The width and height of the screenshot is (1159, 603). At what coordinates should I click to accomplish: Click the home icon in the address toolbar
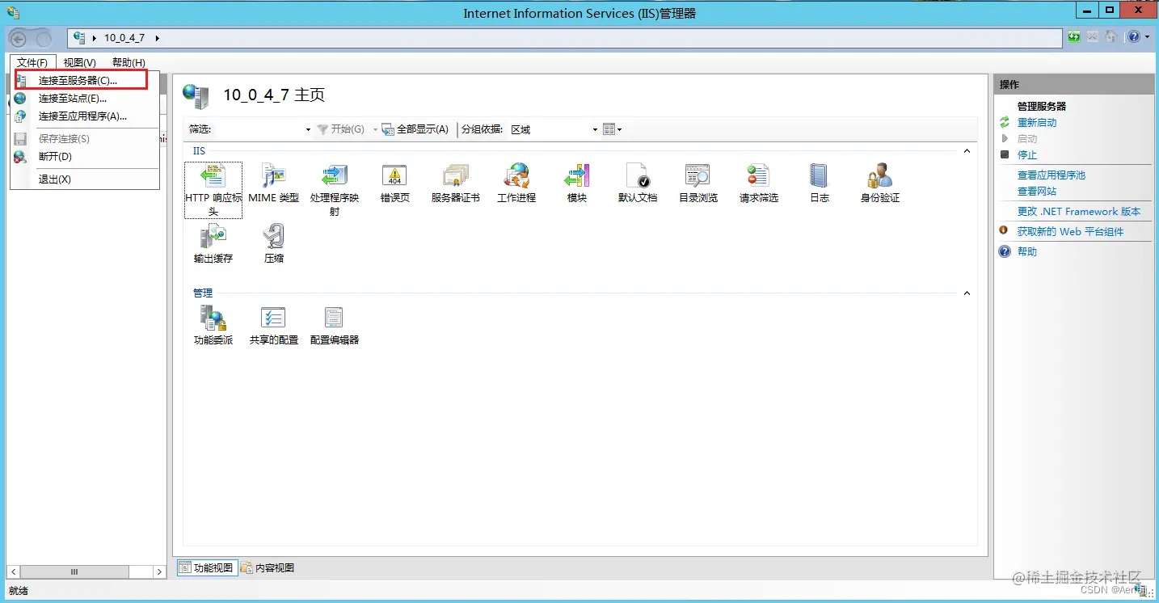(1111, 37)
